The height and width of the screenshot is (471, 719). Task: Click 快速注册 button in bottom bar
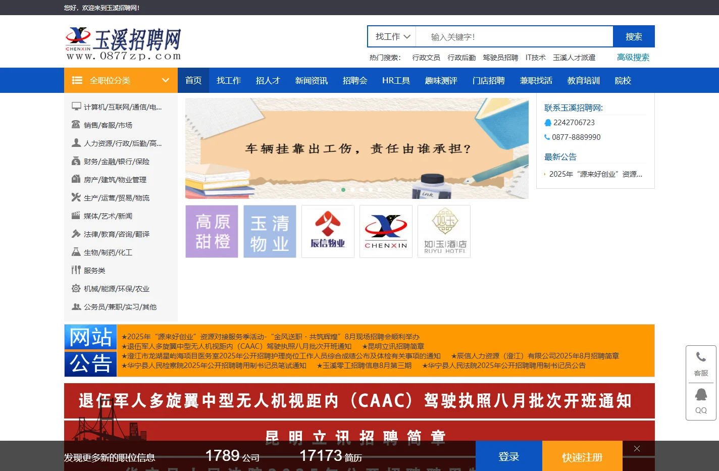pos(582,456)
